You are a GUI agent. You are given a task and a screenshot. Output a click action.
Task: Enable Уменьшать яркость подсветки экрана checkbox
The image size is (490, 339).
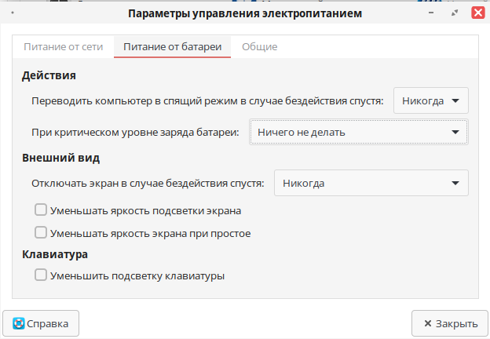41,210
